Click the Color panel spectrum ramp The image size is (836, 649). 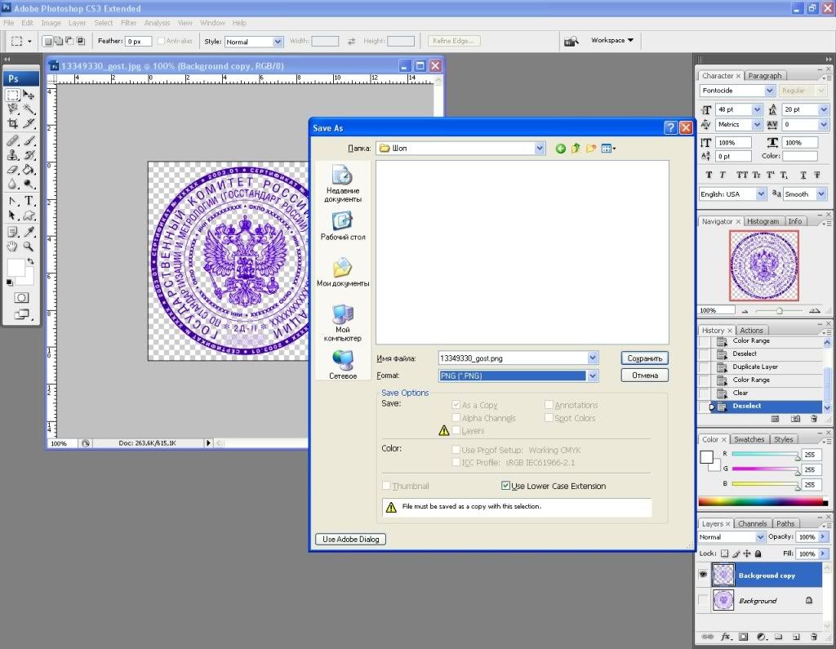(763, 501)
